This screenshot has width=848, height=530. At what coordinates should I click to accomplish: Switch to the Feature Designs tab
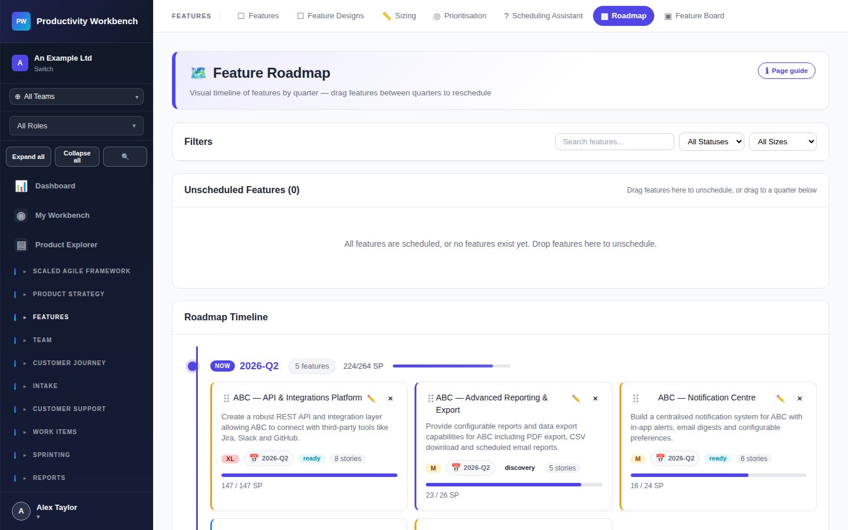pyautogui.click(x=330, y=16)
